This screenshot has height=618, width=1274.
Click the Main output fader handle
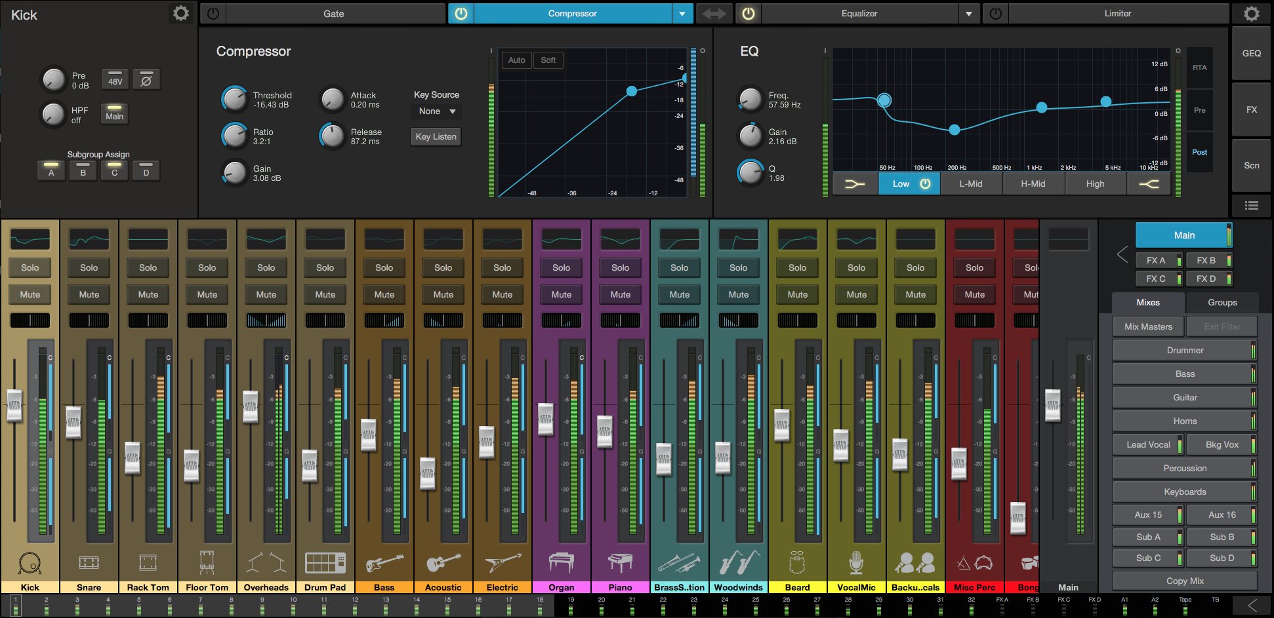click(x=1052, y=405)
